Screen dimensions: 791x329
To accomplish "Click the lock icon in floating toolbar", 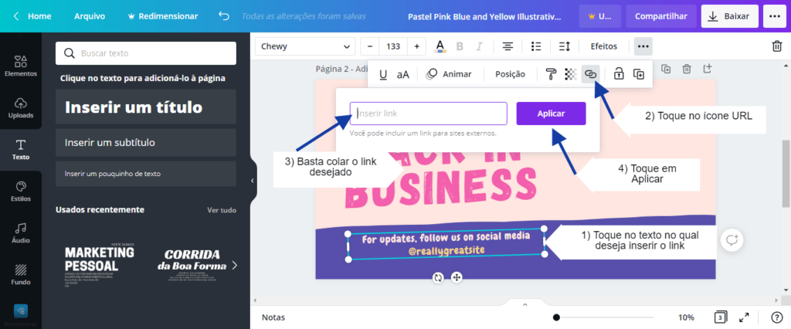I will (x=619, y=74).
